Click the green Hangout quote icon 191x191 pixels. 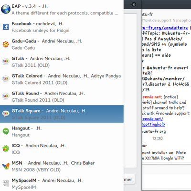[6, 131]
